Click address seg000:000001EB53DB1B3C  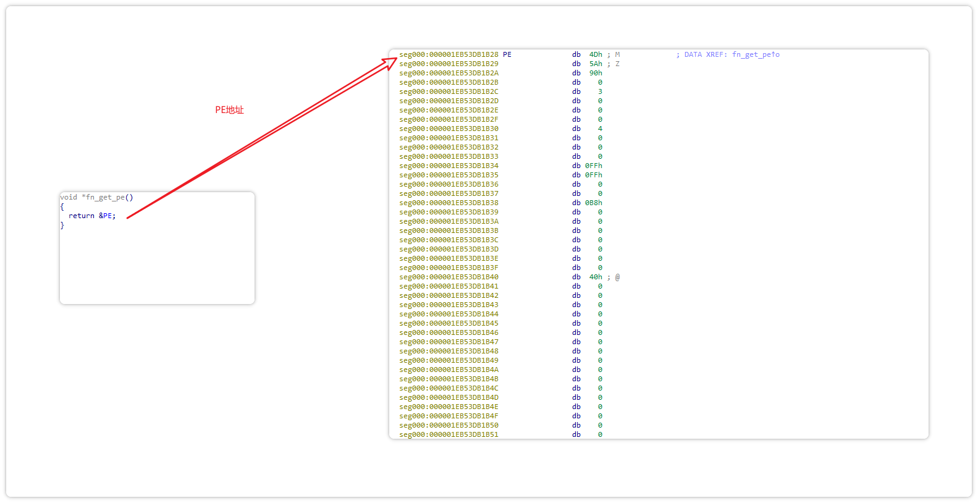[x=449, y=240]
